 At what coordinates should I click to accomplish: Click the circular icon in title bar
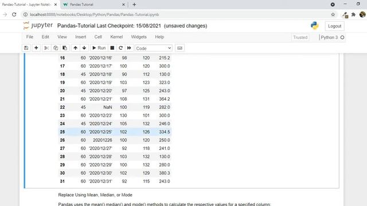(x=333, y=5)
